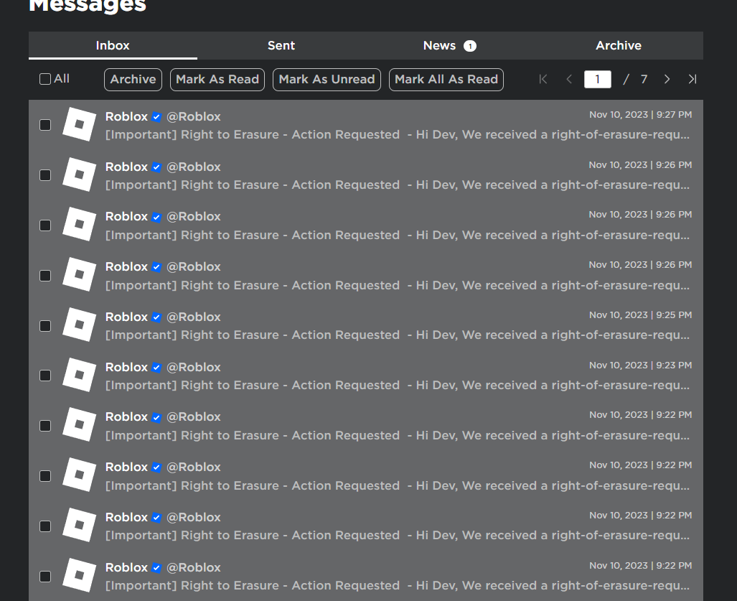
Task: Select the checkbox for the 9:25 PM message
Action: click(x=45, y=325)
